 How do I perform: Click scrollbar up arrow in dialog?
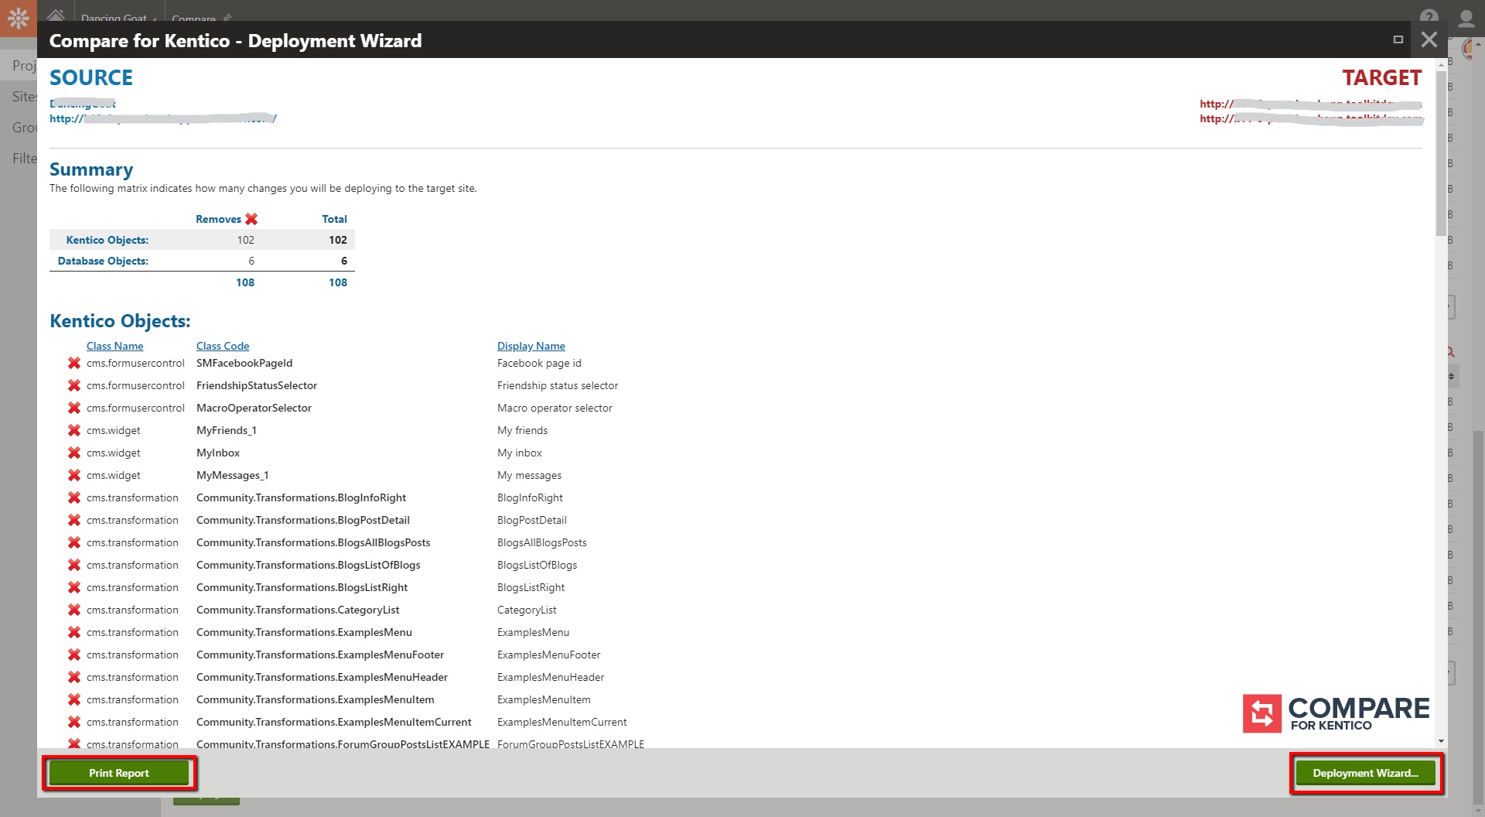pyautogui.click(x=1441, y=65)
